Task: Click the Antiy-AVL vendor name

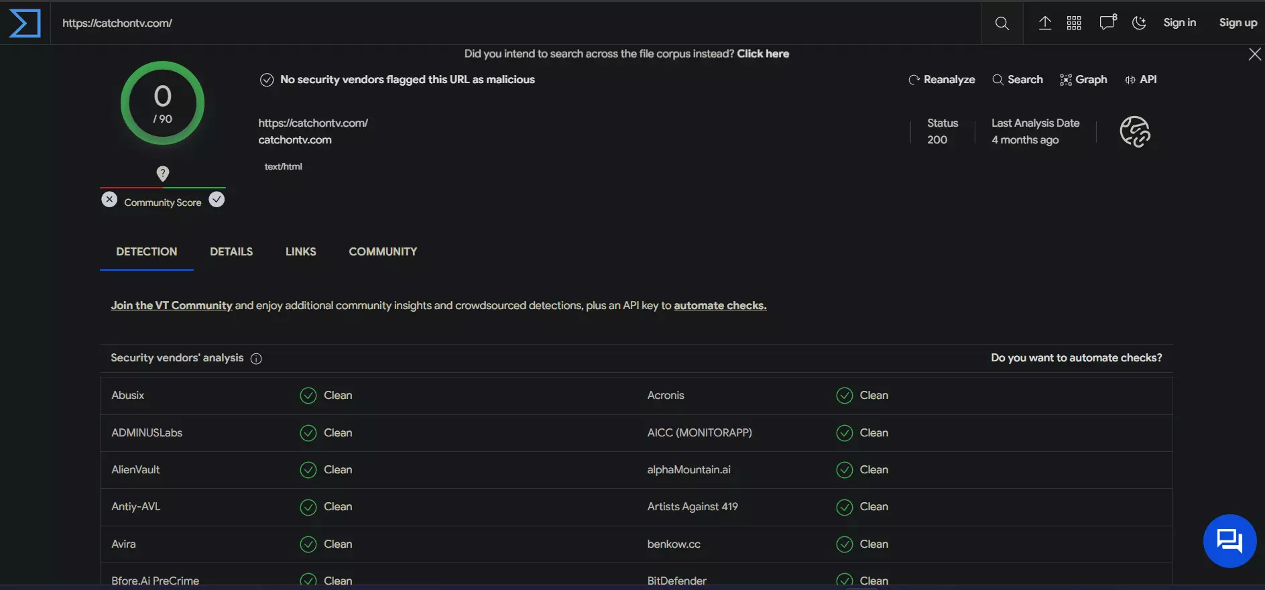Action: click(x=136, y=507)
